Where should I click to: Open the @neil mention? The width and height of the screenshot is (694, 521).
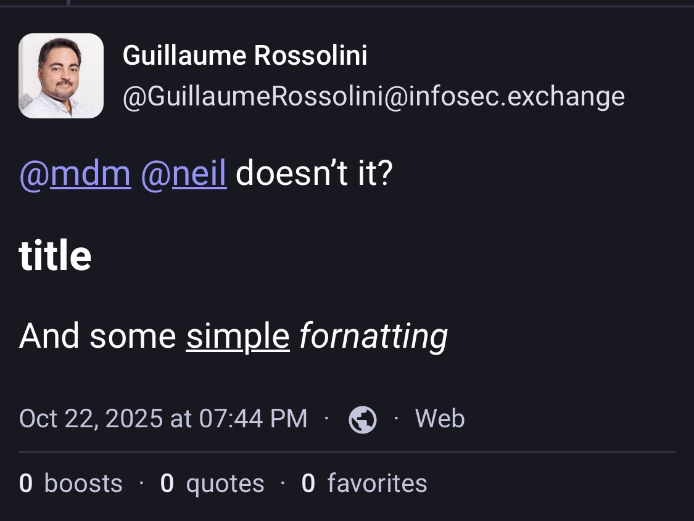tap(183, 174)
